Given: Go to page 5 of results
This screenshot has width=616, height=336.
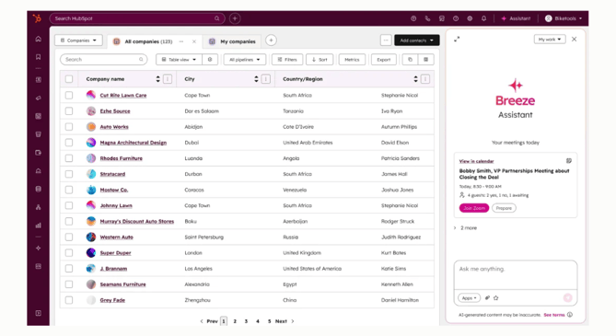Looking at the screenshot, I should coord(269,321).
